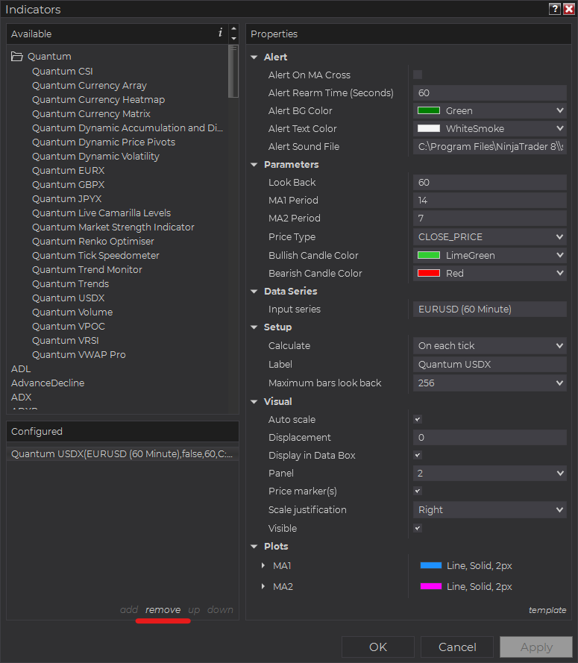Collapse the Alert section
The width and height of the screenshot is (578, 663).
254,57
